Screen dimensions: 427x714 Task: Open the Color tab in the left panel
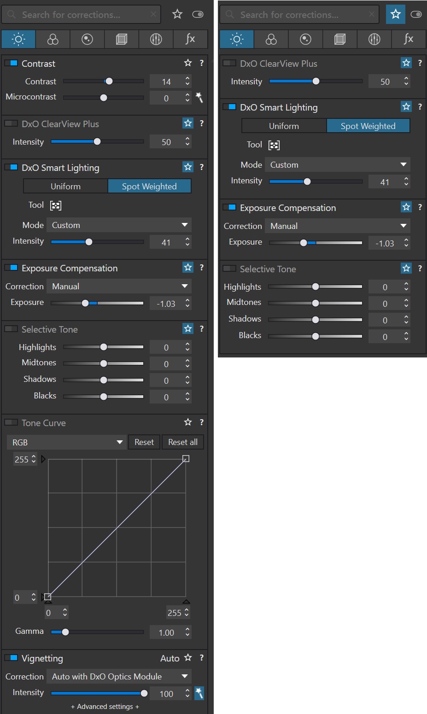click(53, 40)
